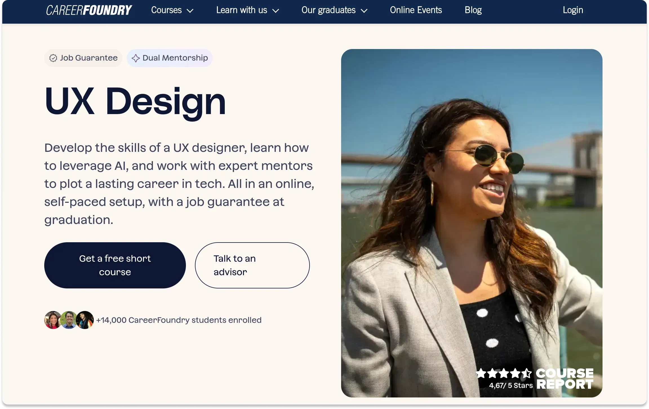
Task: Click the star rating next to 4,67/5 Stars
Action: (x=504, y=373)
